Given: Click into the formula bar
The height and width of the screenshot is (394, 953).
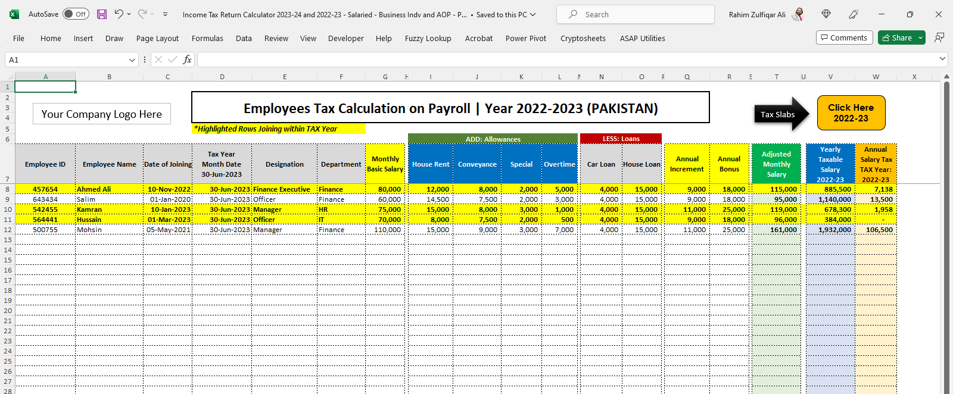Looking at the screenshot, I should coord(566,60).
